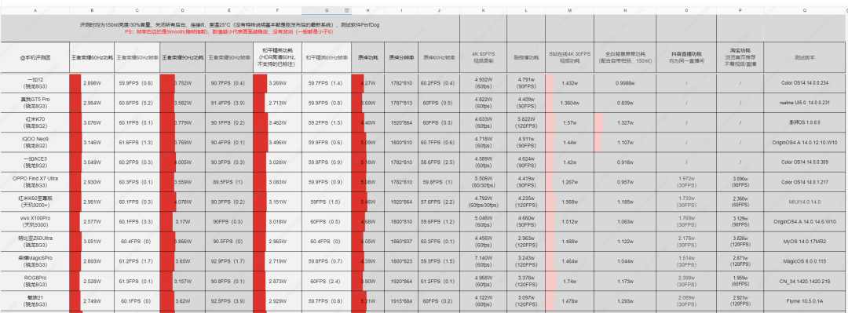Select the ROG8Pro phone name cell
The width and height of the screenshot is (848, 313).
click(35, 281)
